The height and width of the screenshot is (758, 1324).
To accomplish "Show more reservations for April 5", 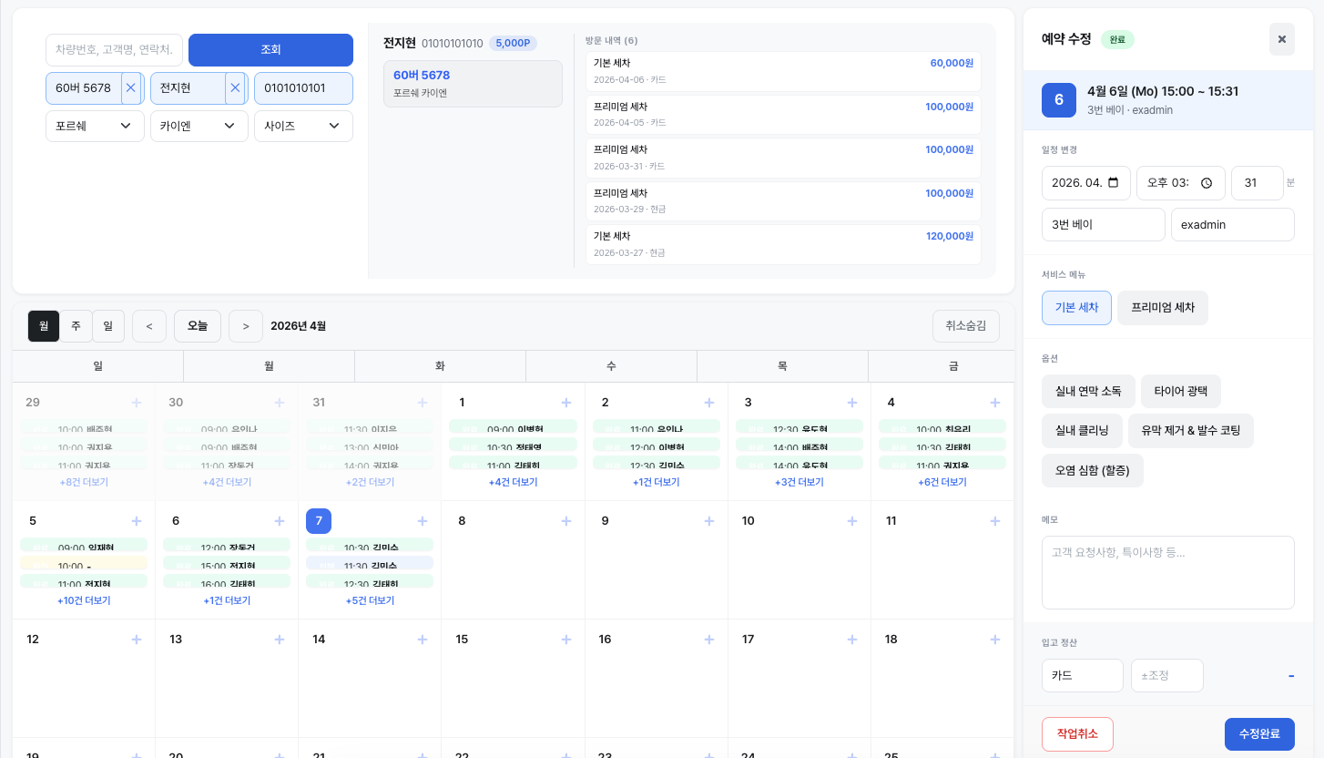I will click(84, 601).
